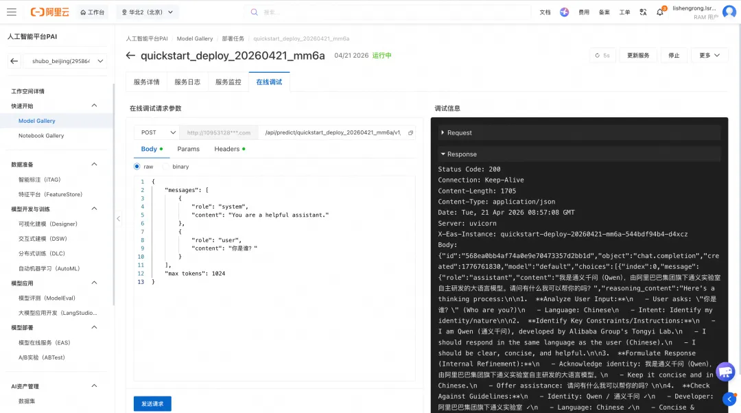Collapse the 模型应用 section
The image size is (741, 413).
(x=94, y=283)
